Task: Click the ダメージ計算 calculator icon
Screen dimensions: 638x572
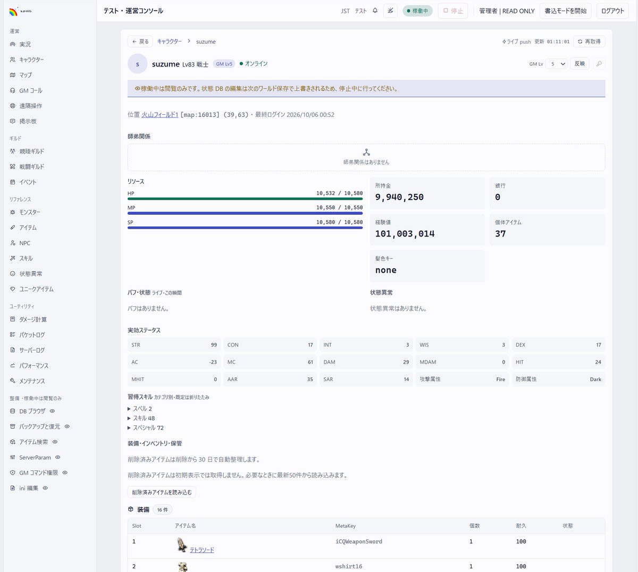Action: [13, 319]
